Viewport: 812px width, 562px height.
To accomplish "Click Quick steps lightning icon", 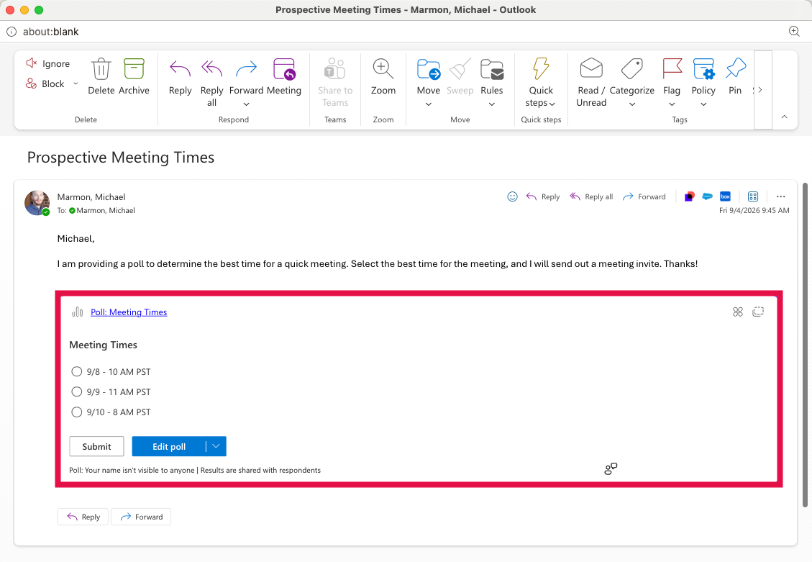I will pyautogui.click(x=541, y=69).
